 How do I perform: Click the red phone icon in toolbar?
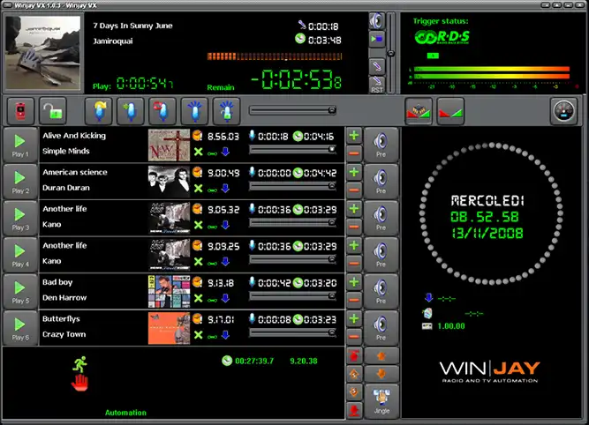[x=20, y=110]
